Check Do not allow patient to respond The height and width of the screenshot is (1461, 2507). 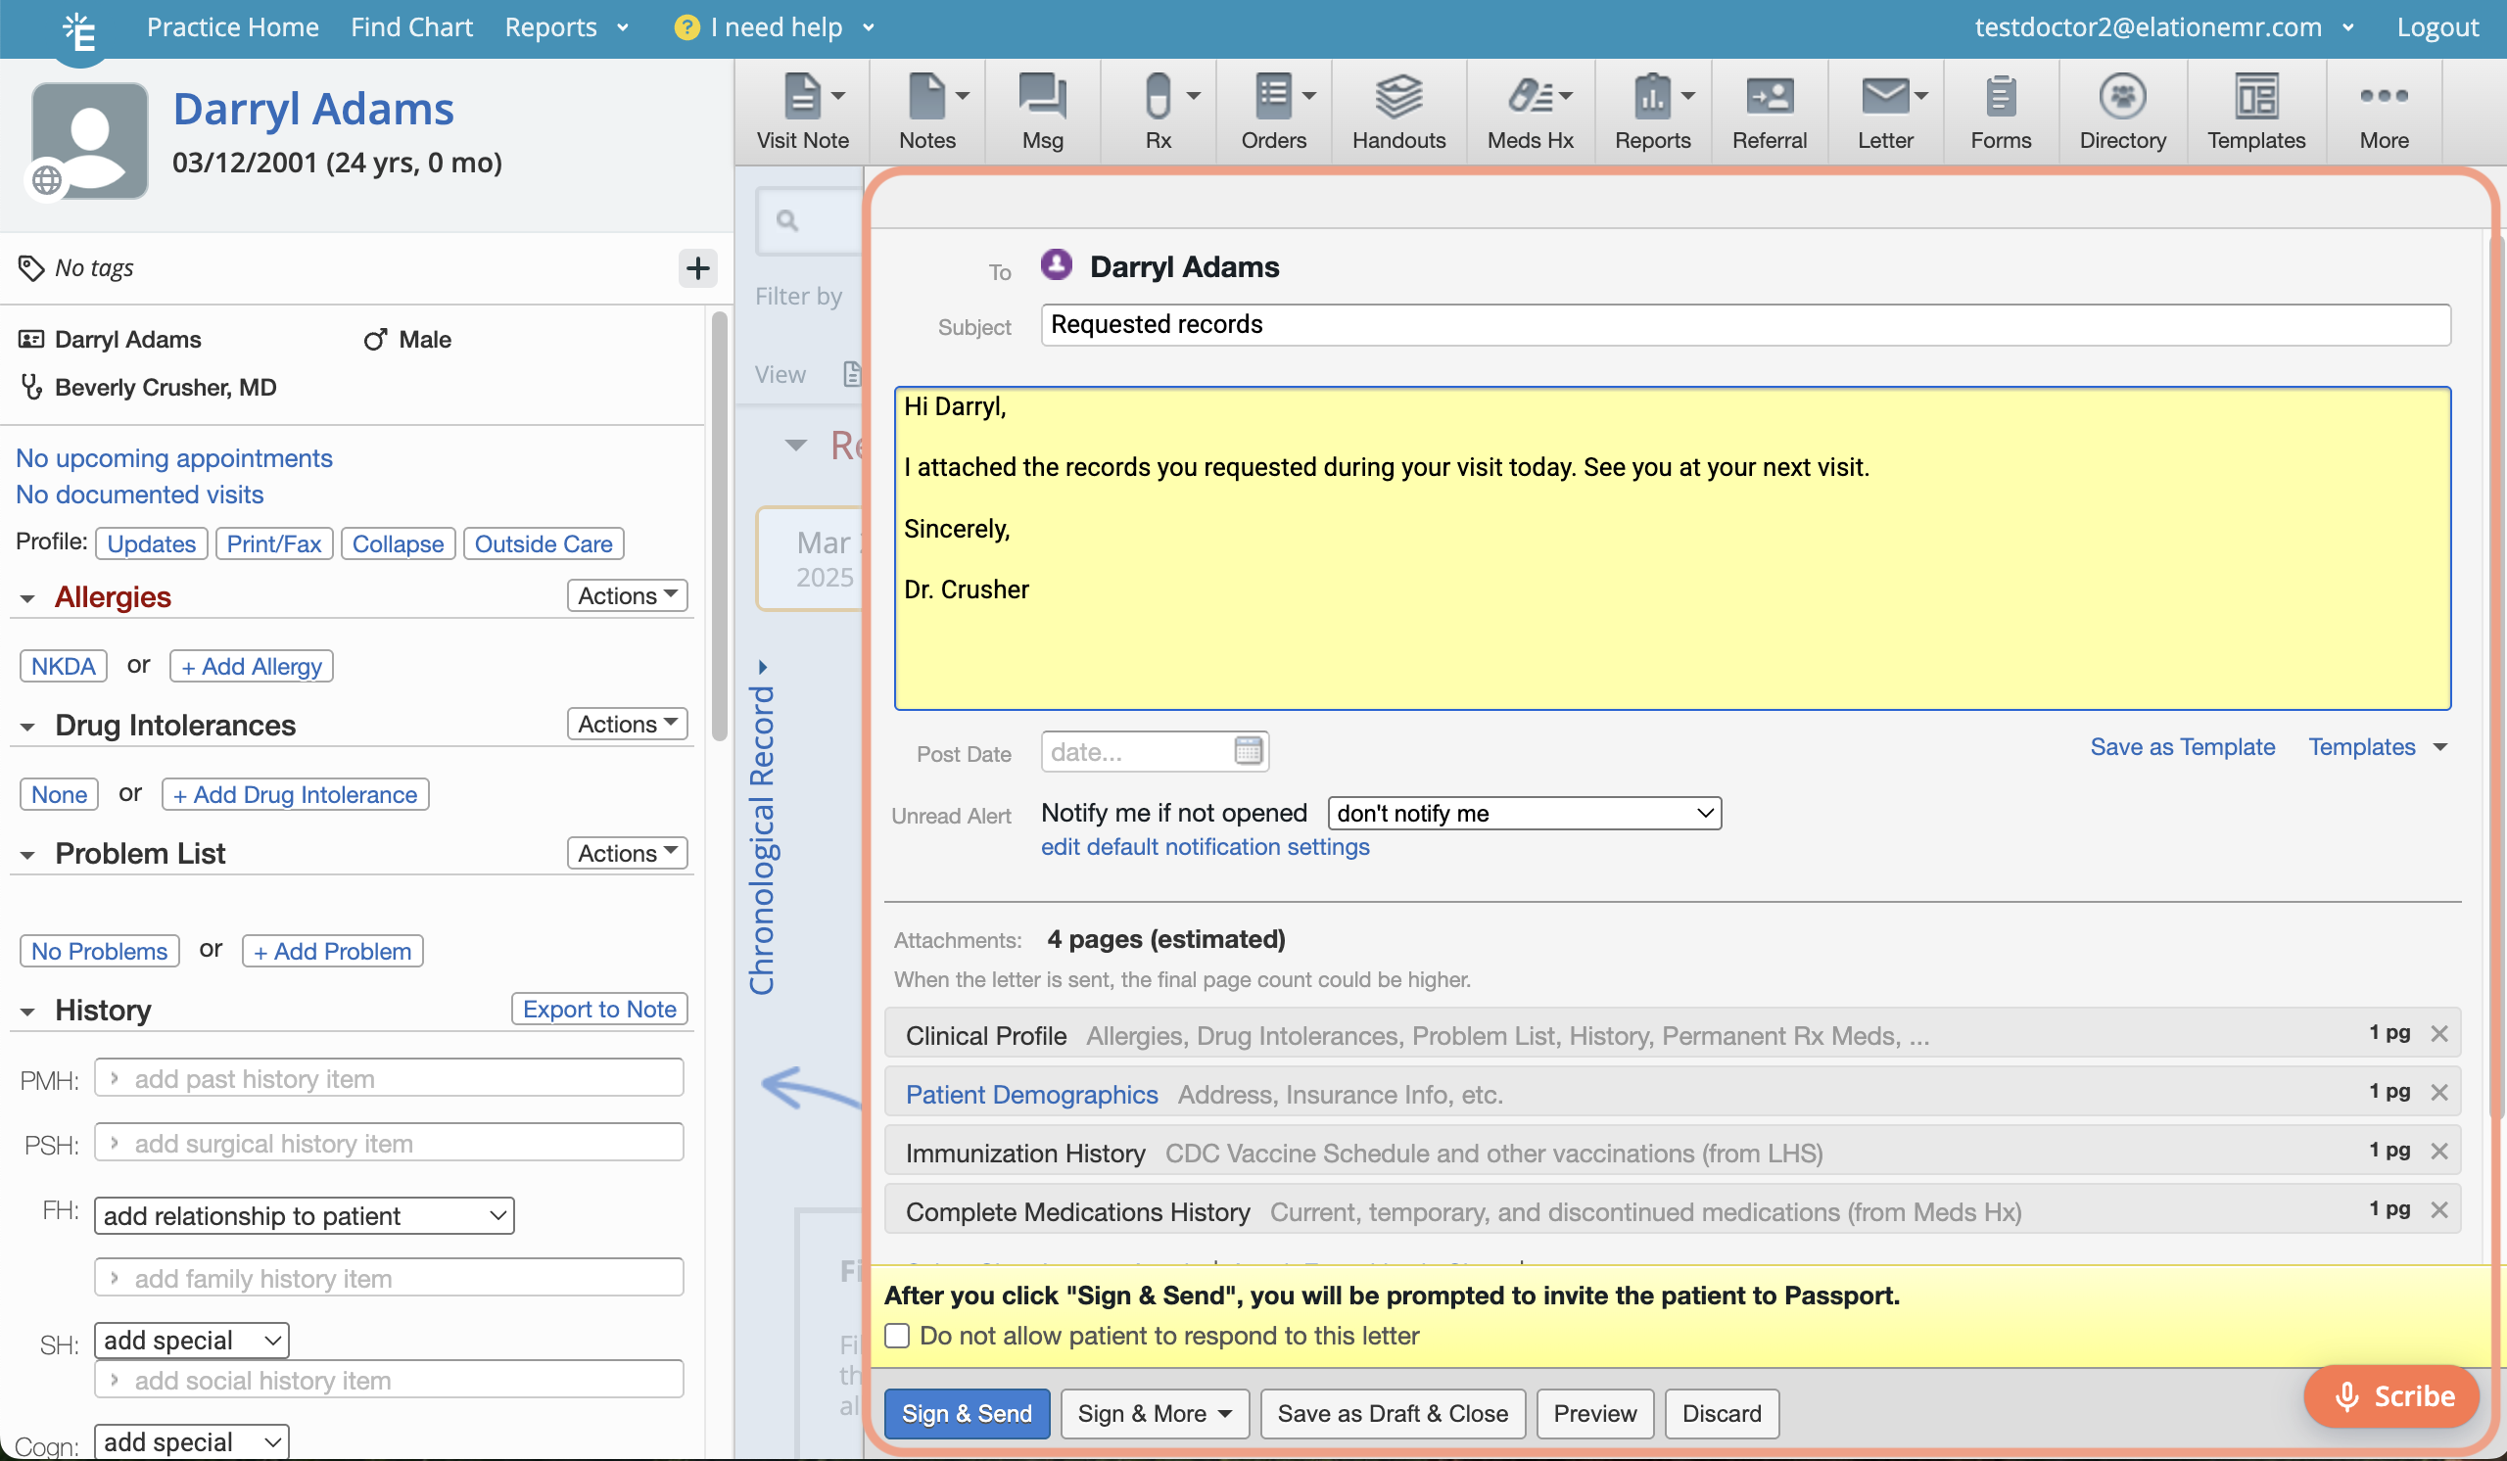tap(897, 1335)
